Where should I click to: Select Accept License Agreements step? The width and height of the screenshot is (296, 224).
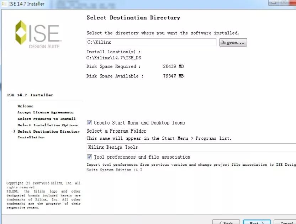click(46, 112)
